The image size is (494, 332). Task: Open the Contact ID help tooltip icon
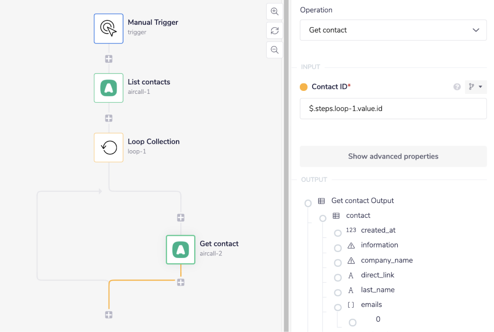[457, 87]
